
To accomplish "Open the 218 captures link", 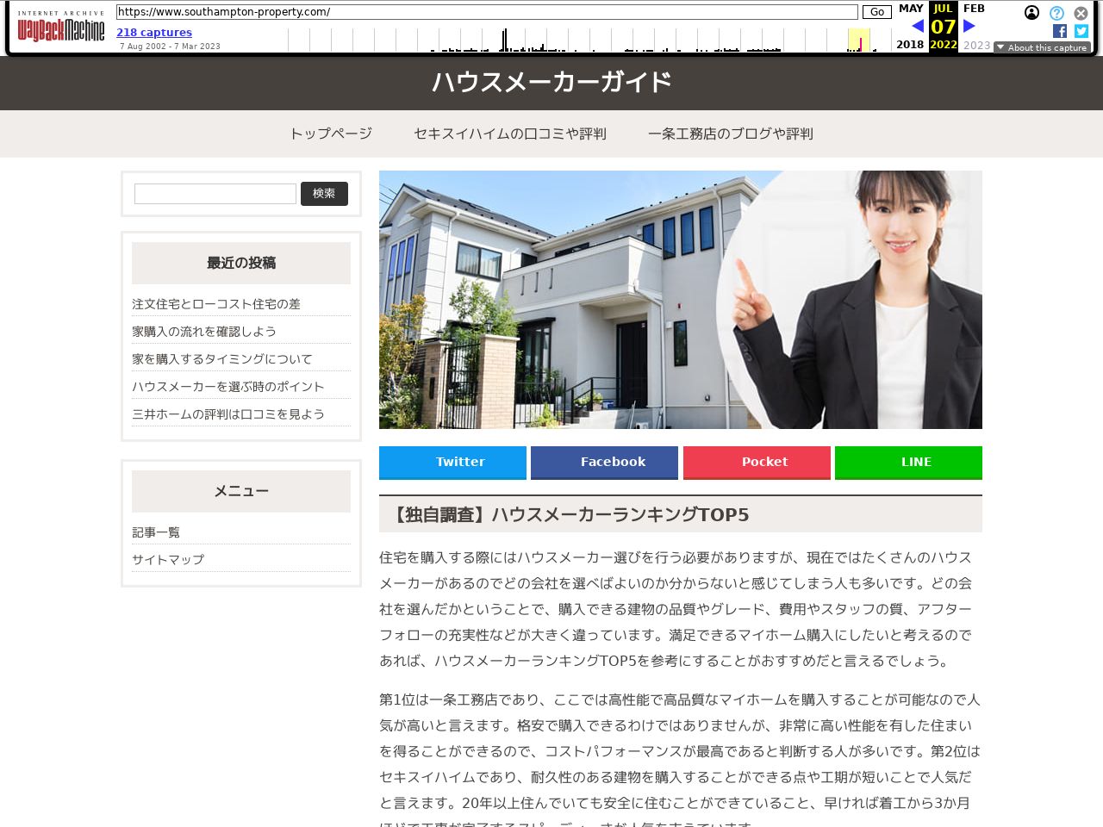I will tap(154, 33).
